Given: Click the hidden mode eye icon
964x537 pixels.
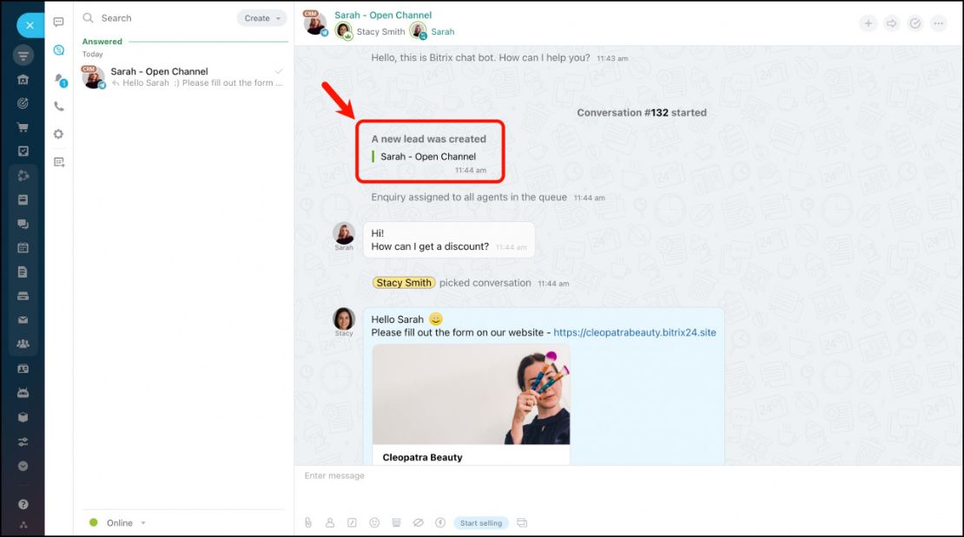Looking at the screenshot, I should tap(418, 523).
